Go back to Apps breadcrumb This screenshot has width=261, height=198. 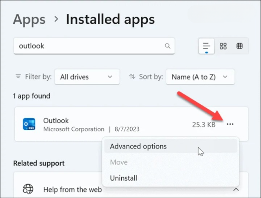[29, 20]
